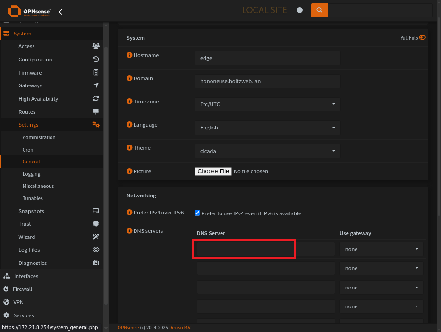
Task: Click the Settings gears icon
Action: [x=96, y=124]
